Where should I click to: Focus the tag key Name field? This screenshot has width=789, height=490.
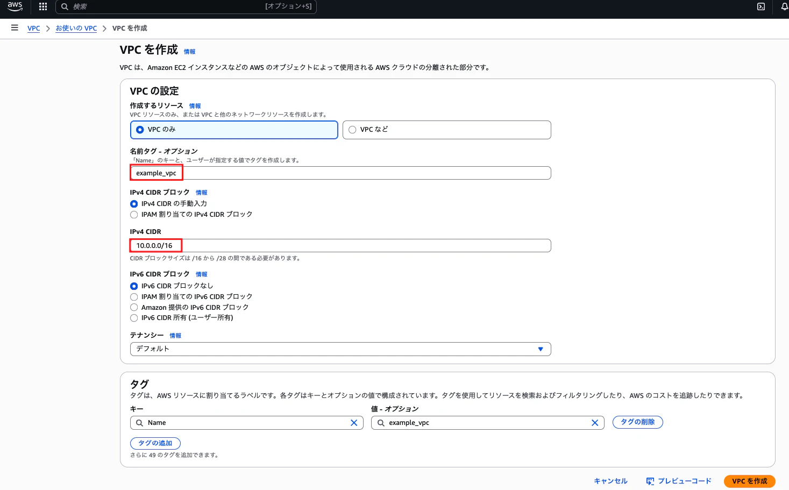247,423
